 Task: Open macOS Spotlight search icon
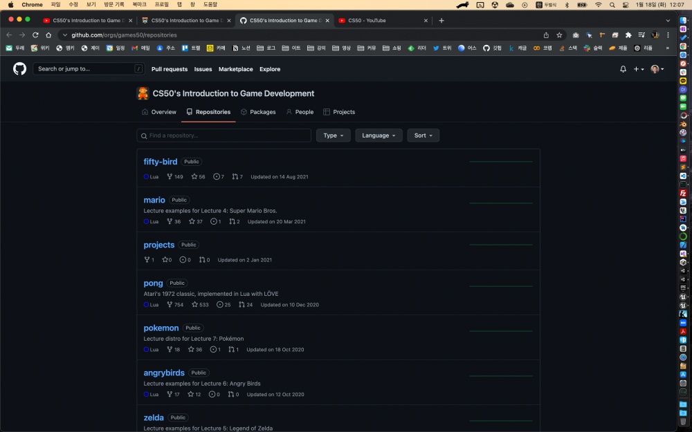pos(612,5)
